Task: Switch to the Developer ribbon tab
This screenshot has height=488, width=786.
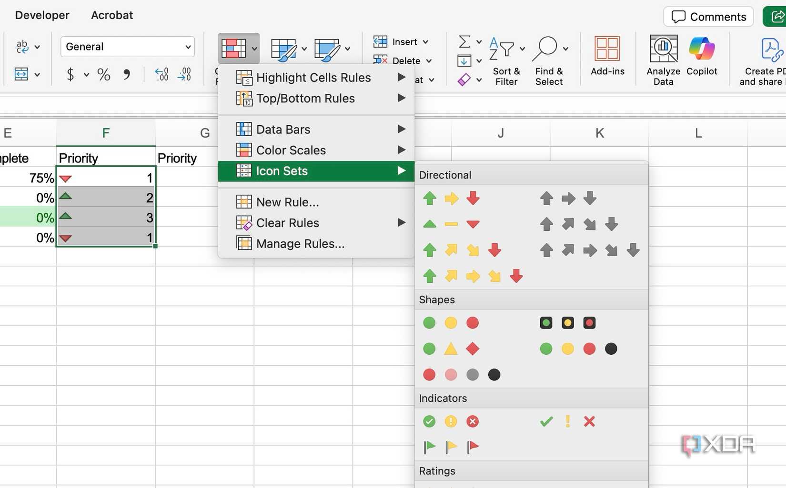Action: coord(41,15)
